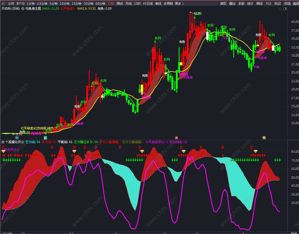Click the MA13: 33.51 readout
Screen dimensions: 299x234
click(x=87, y=9)
